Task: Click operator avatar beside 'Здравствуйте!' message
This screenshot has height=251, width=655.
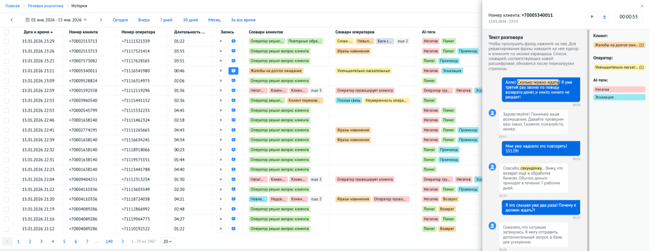Action: click(493, 113)
